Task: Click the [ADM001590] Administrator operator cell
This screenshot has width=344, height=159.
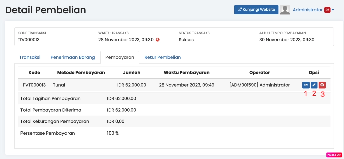Action: click(x=260, y=85)
